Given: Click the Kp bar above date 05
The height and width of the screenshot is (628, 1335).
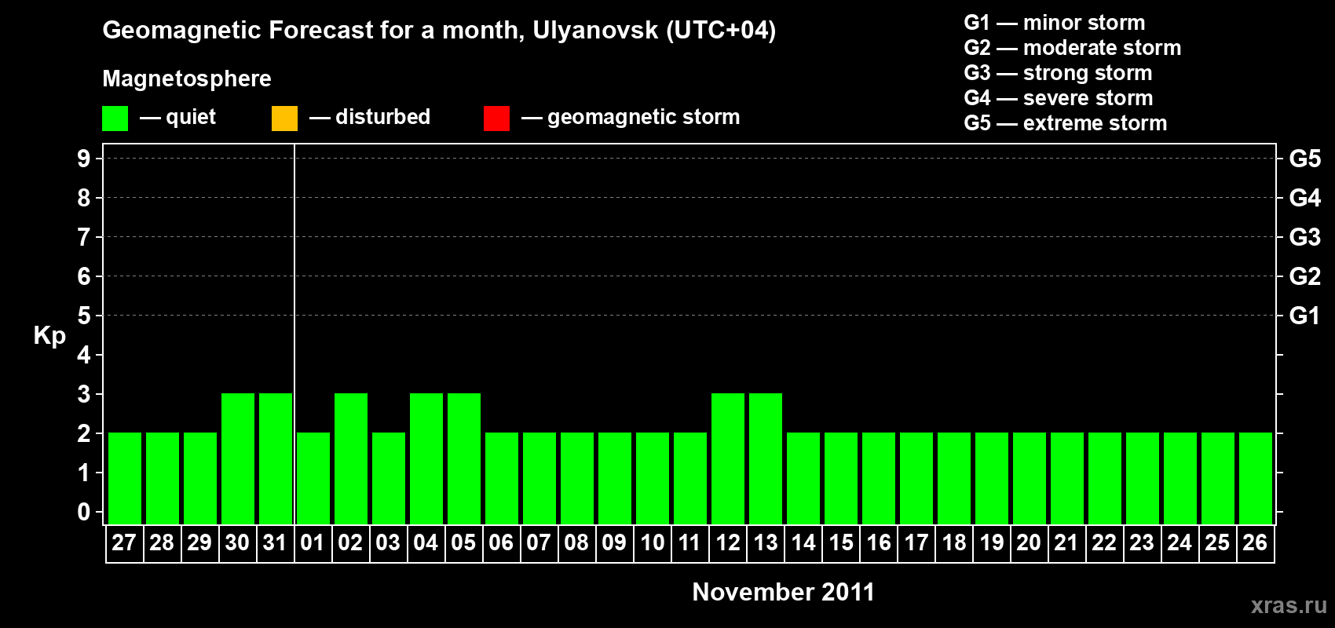Looking at the screenshot, I should click(464, 458).
